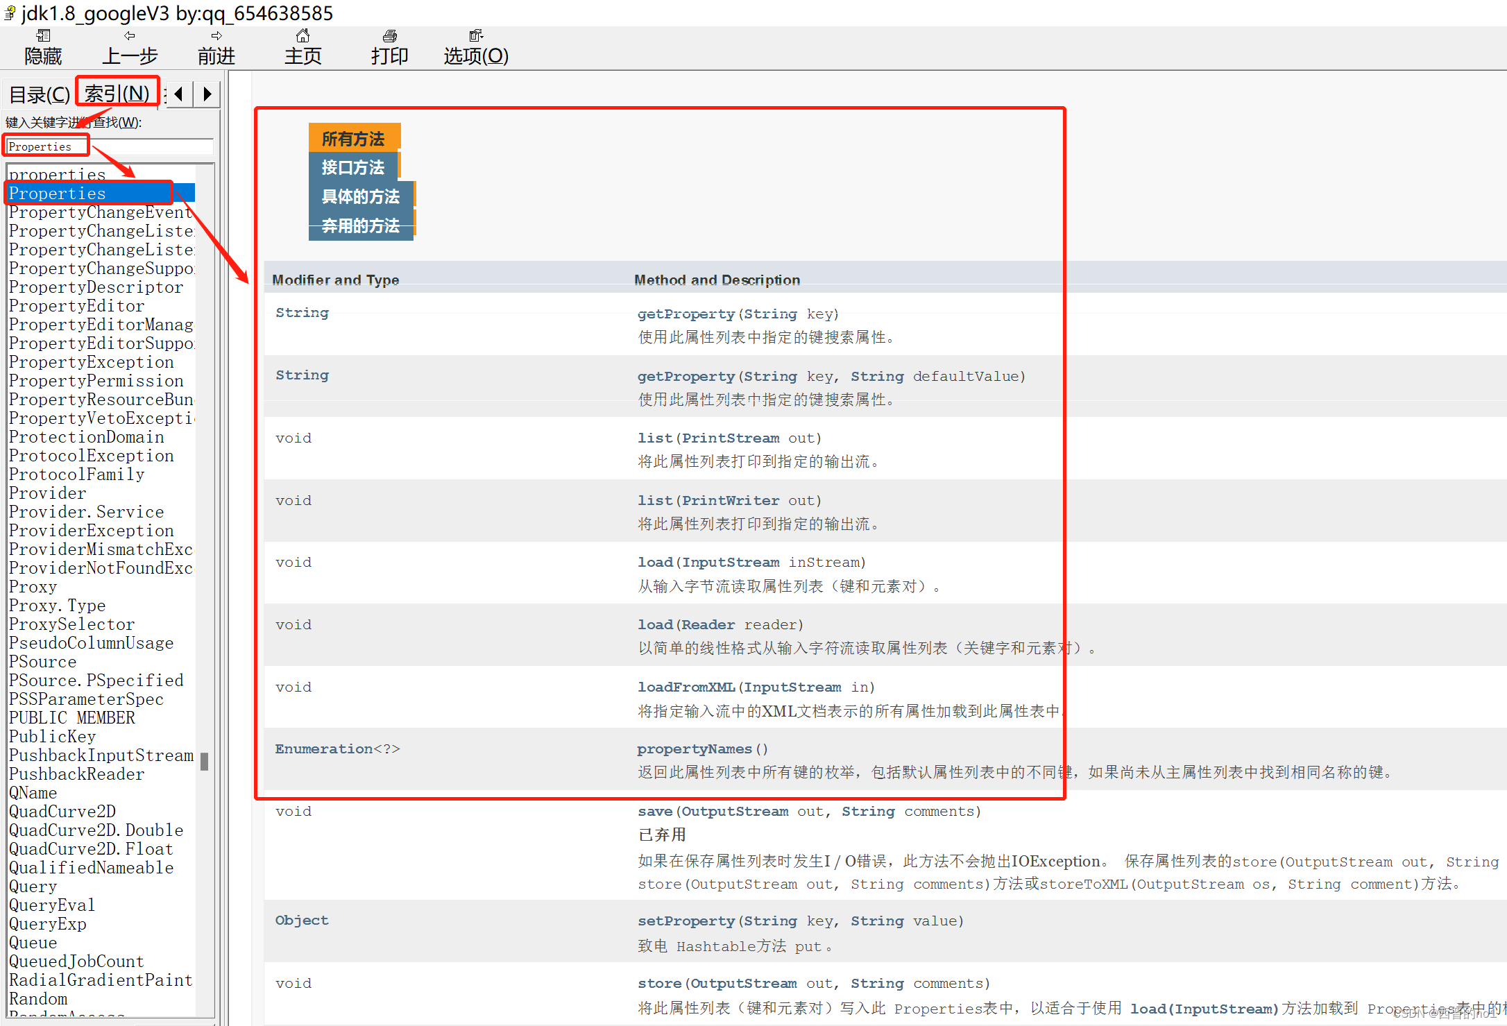Select Queue in the index list
Screen dimensions: 1507x1026
(33, 942)
